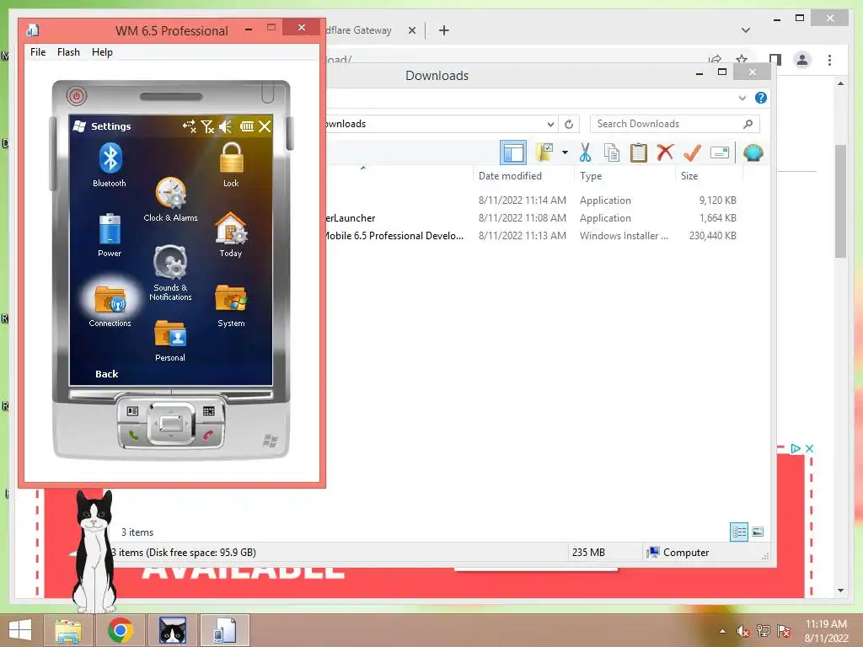Screen dimensions: 863x647
Task: Click the Rename icon in Downloads toolbar
Action: coord(720,152)
